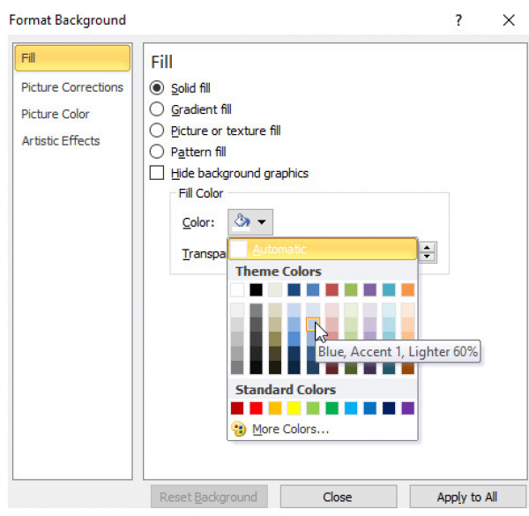529x516 pixels.
Task: Click the Apply to All button
Action: pos(465,497)
